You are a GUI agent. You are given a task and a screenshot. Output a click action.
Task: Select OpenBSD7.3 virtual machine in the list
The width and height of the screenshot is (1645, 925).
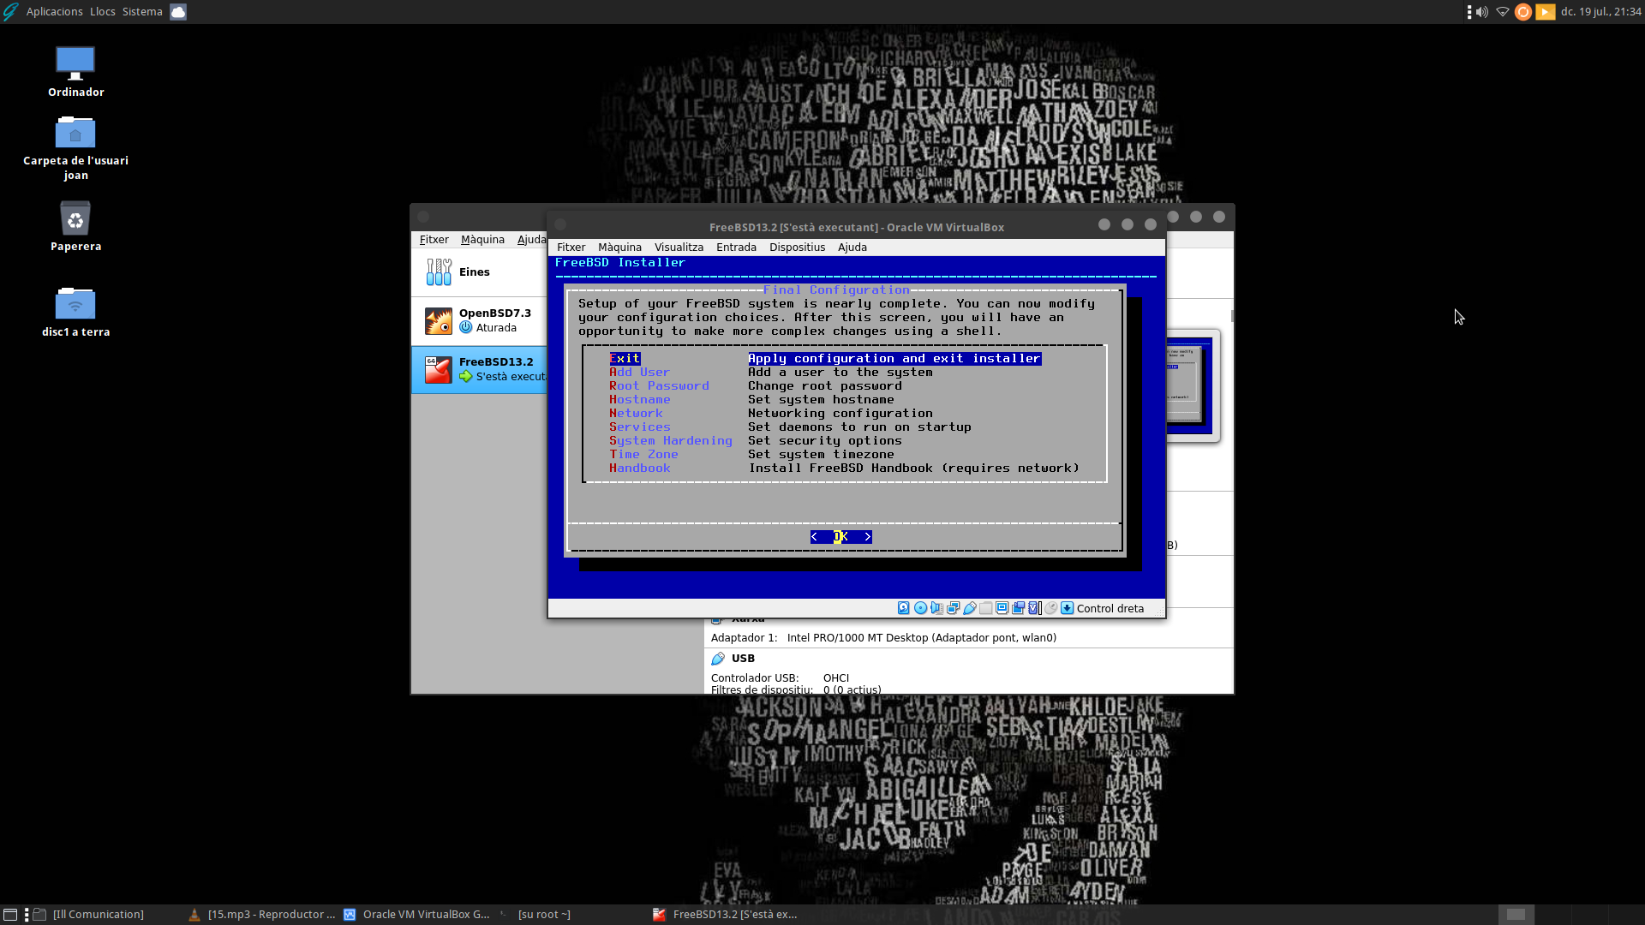479,320
